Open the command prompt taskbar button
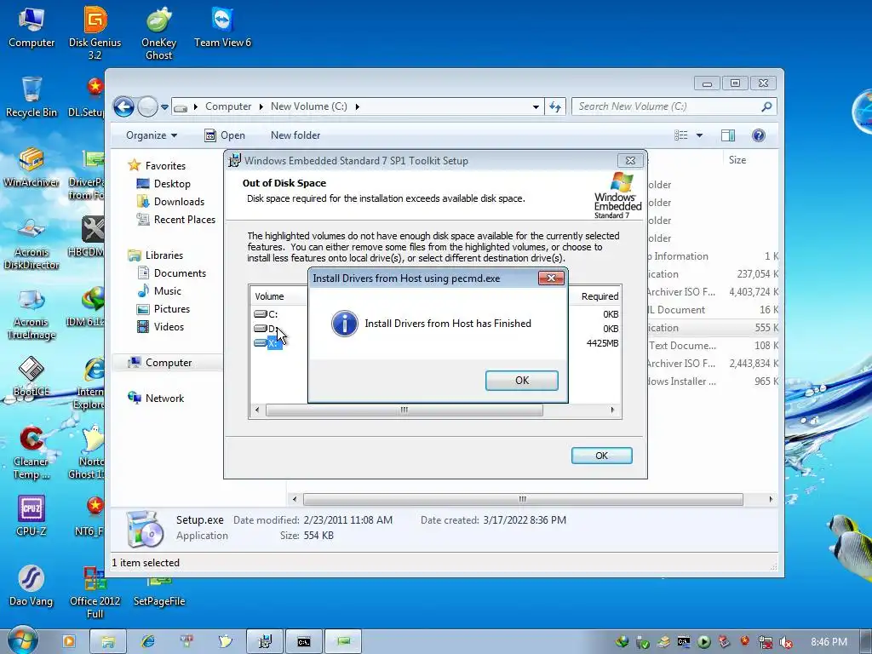This screenshot has height=654, width=872. (x=304, y=641)
